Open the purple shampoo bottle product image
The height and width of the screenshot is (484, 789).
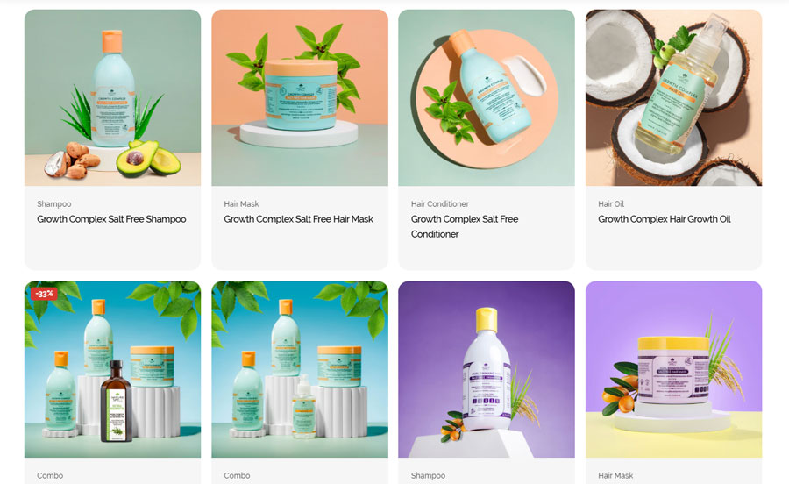[487, 369]
